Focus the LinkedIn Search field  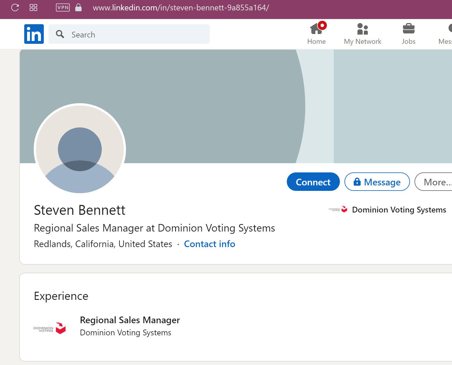pos(135,34)
